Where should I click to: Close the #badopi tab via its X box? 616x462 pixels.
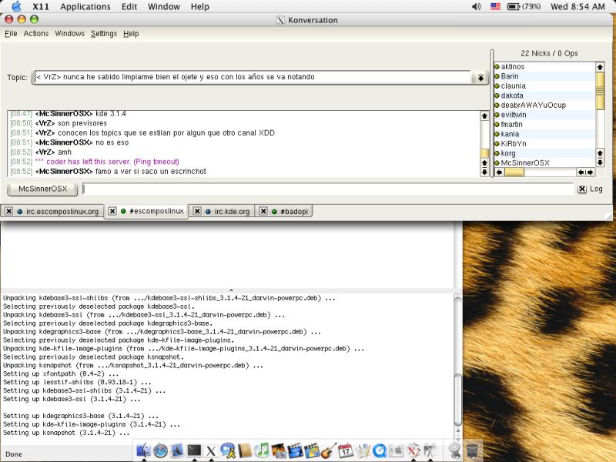pos(263,211)
